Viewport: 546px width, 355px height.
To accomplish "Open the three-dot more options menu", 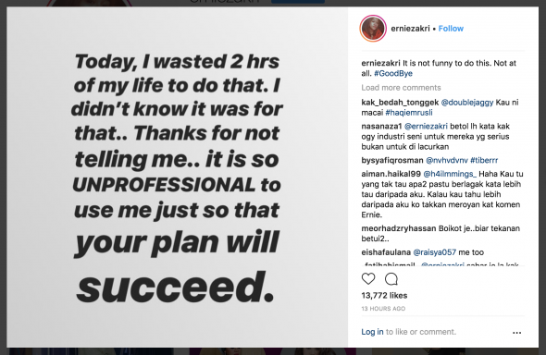I will click(517, 333).
